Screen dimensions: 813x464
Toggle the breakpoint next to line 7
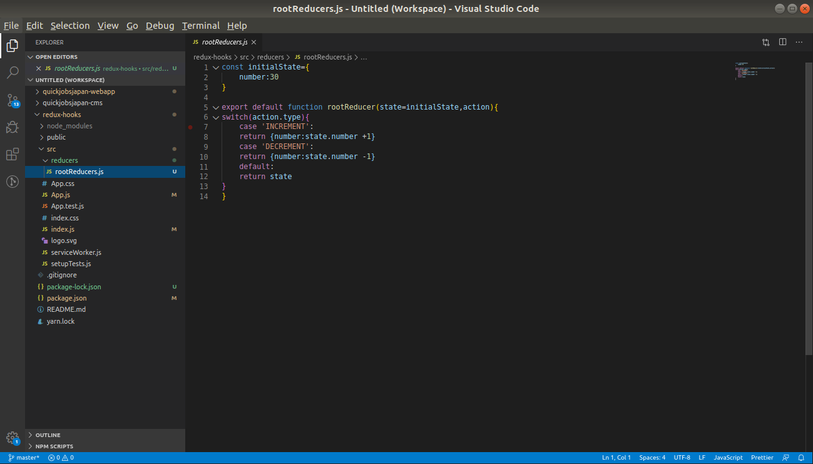[190, 126]
